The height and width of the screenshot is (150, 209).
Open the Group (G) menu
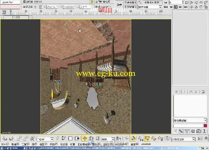(x=34, y=144)
